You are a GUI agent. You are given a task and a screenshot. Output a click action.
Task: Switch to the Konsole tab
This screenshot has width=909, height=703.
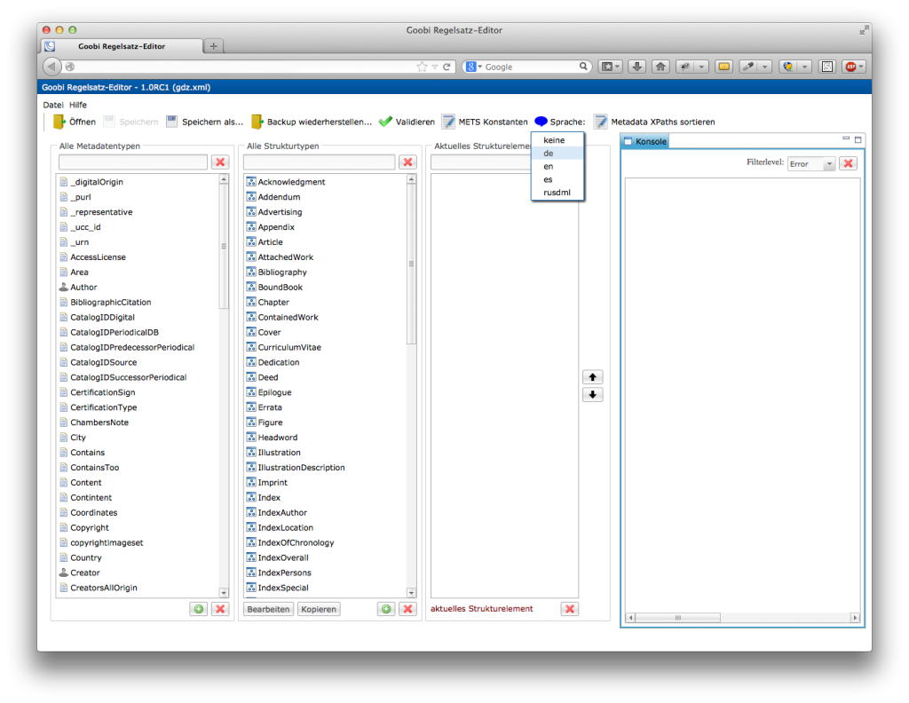[x=645, y=141]
